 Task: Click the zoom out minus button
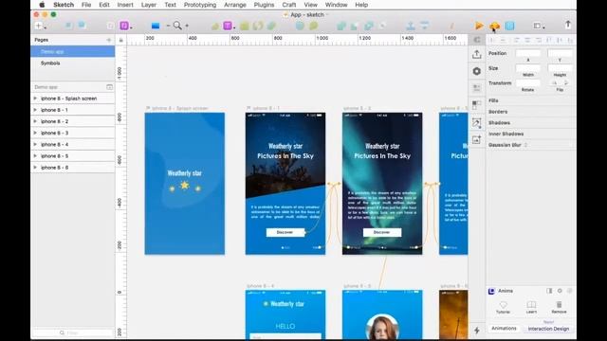(168, 26)
